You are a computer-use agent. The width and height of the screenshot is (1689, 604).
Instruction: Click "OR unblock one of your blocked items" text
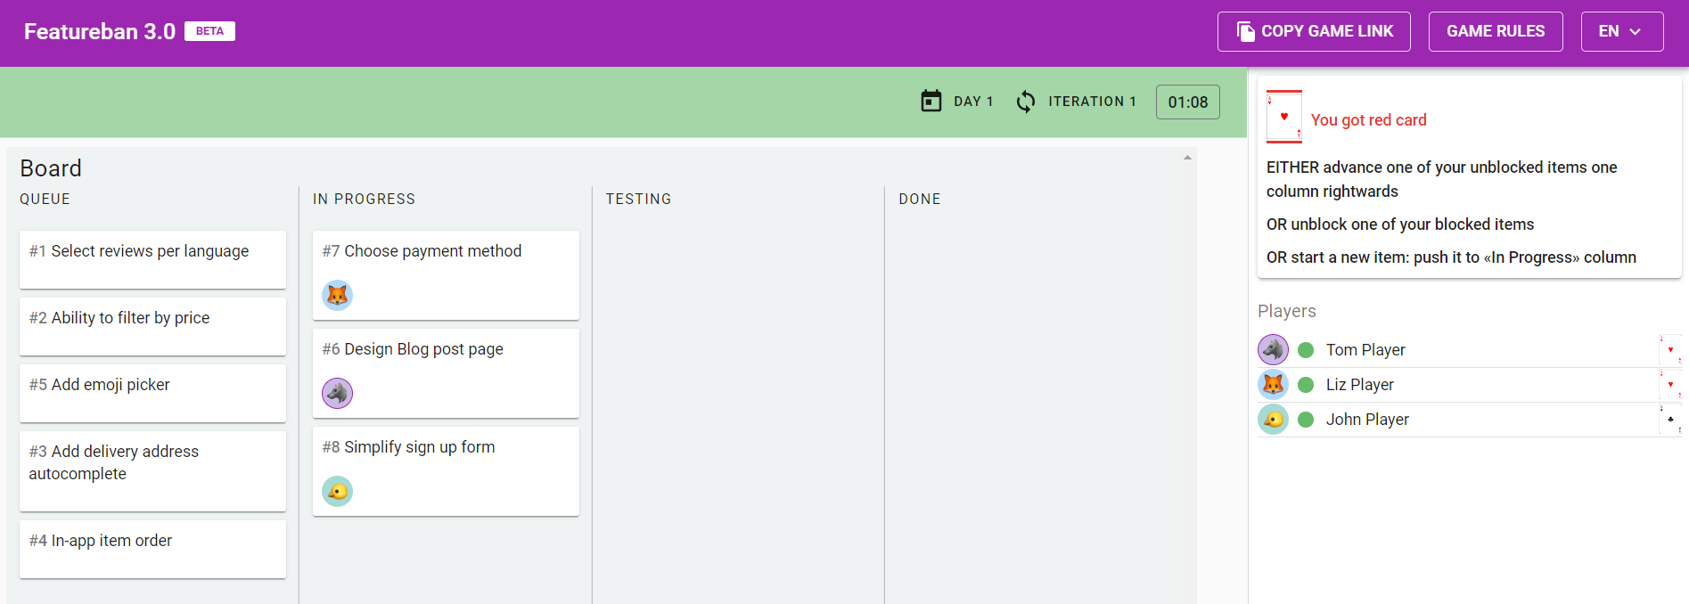click(x=1400, y=224)
